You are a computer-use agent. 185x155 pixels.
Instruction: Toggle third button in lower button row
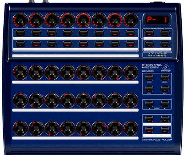coord(52,44)
